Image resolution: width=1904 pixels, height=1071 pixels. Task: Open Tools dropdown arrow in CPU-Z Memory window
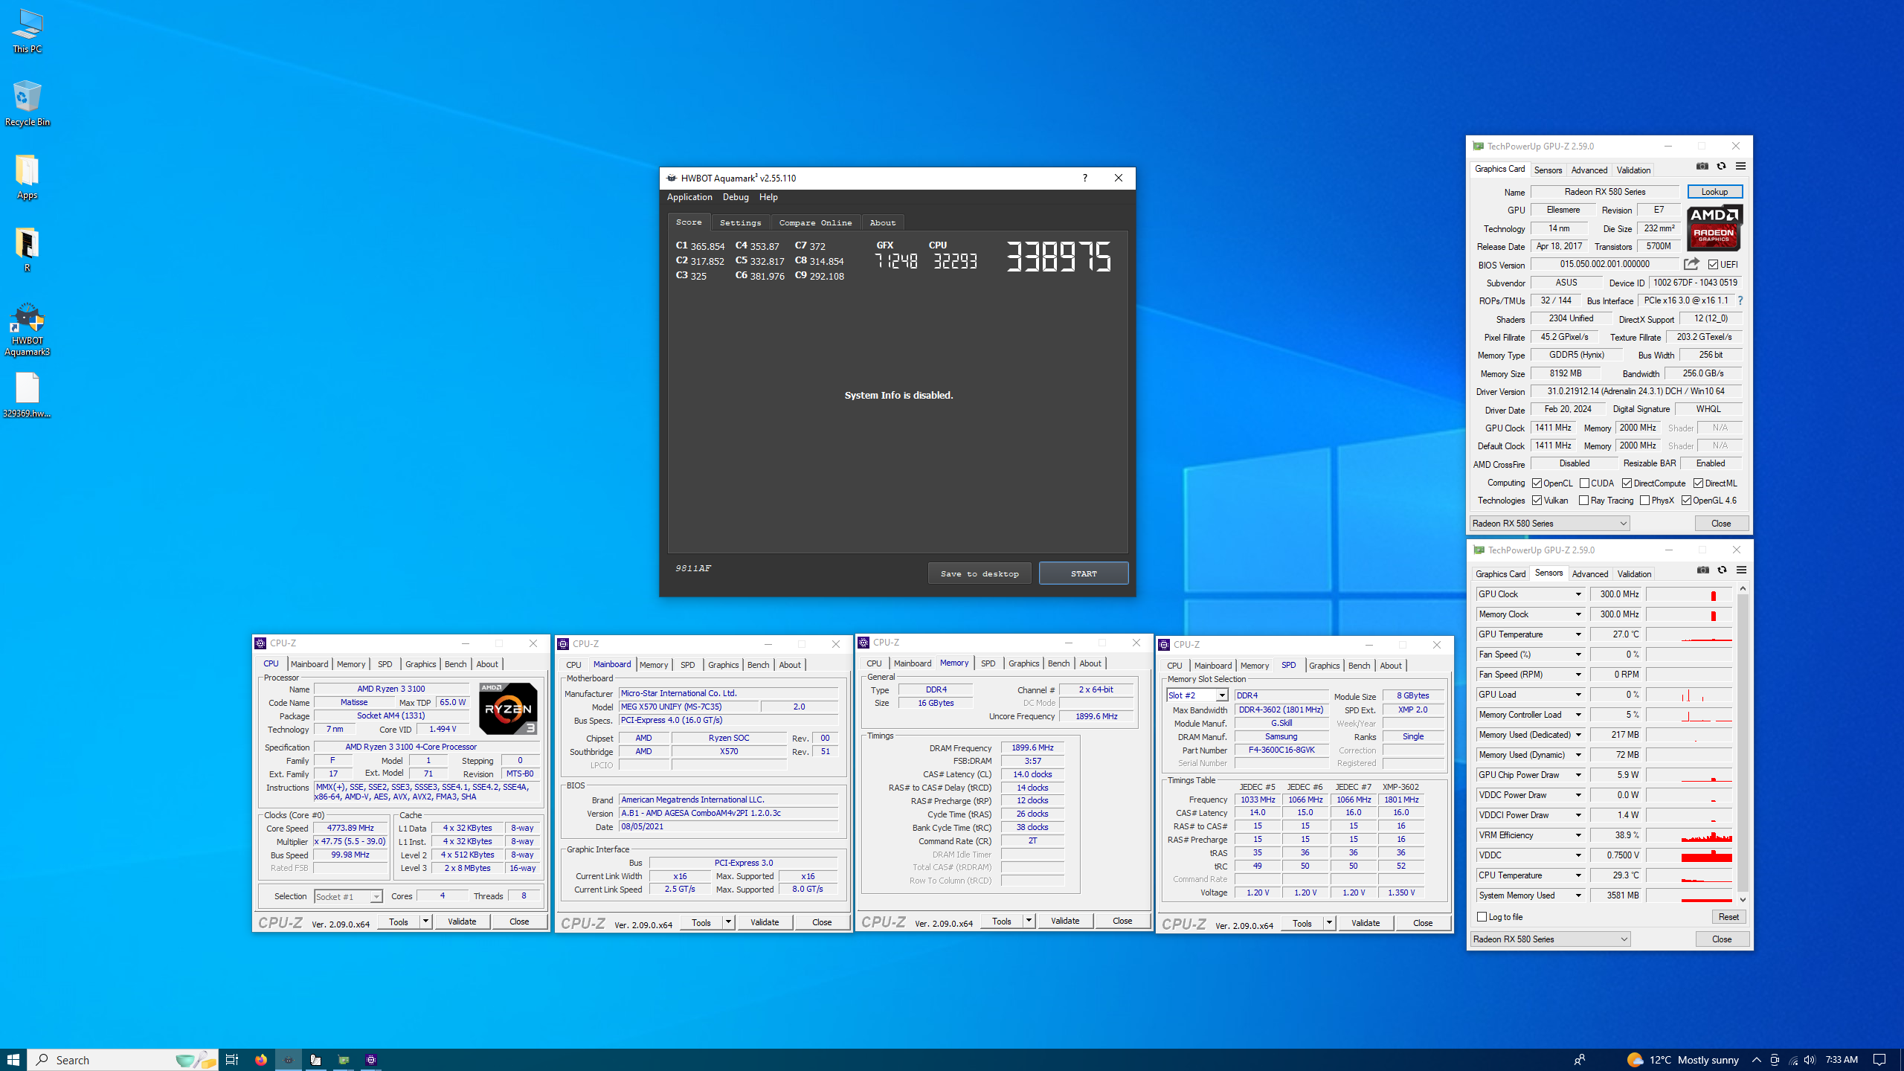coord(1029,921)
